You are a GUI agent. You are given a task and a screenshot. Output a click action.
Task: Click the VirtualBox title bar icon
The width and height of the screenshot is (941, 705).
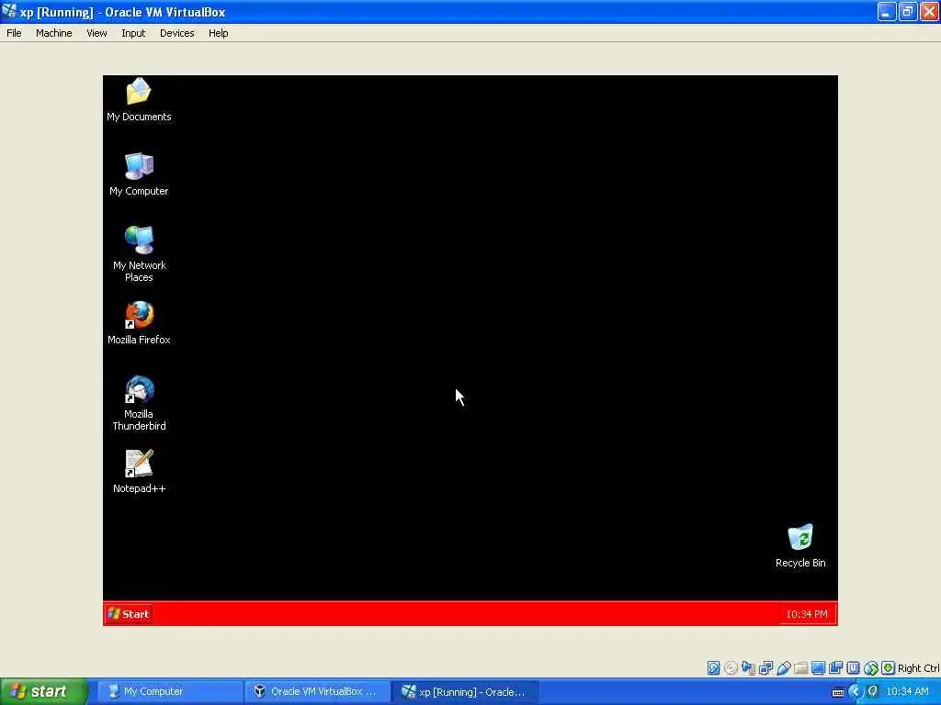point(9,11)
